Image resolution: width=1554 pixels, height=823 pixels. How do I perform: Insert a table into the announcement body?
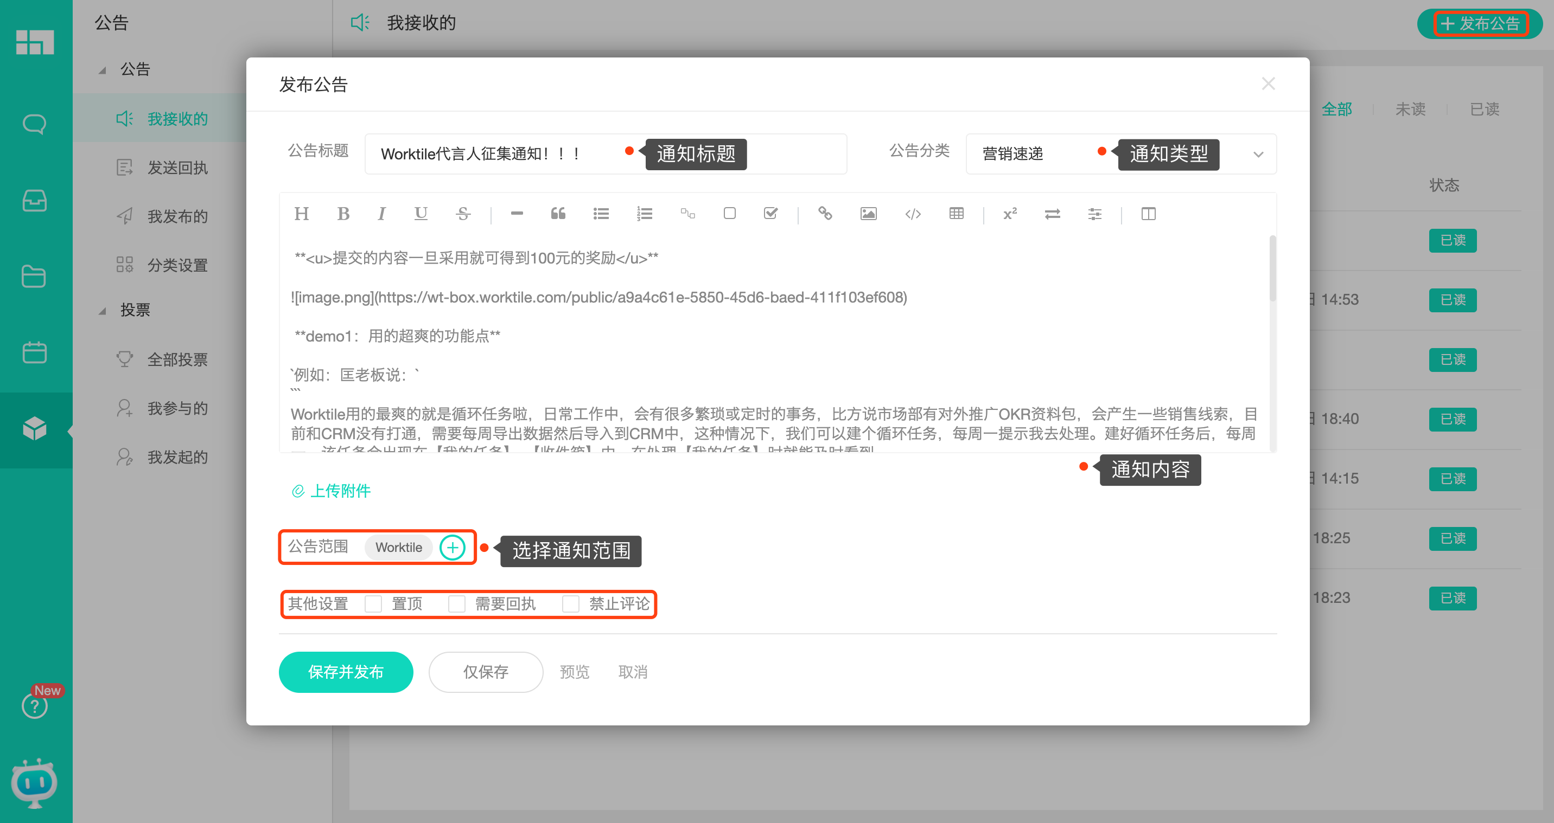pyautogui.click(x=956, y=214)
